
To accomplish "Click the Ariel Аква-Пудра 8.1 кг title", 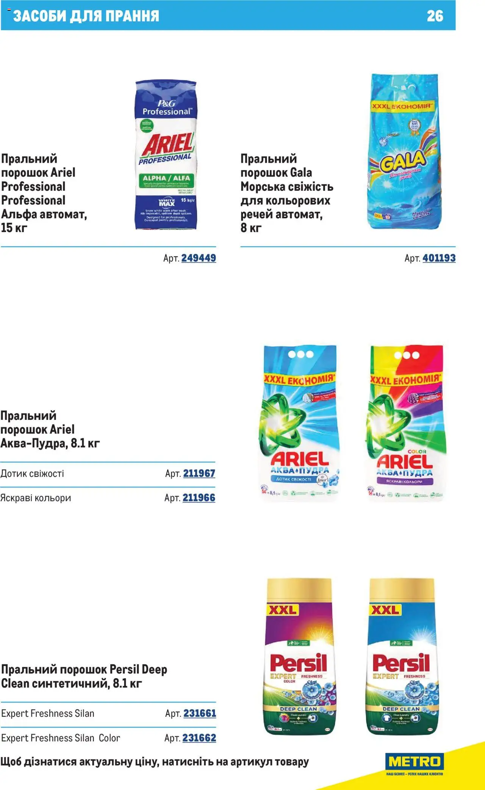I will (50, 430).
